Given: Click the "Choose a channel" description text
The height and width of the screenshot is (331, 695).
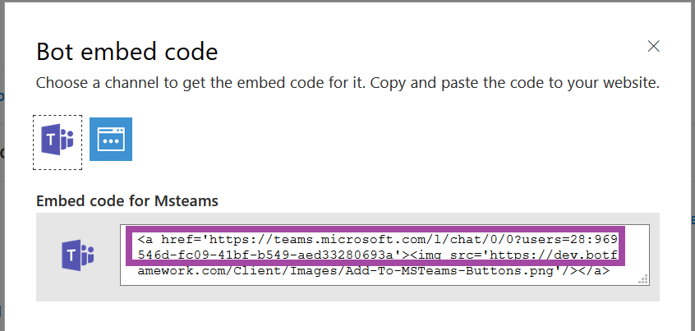Looking at the screenshot, I should (x=347, y=83).
